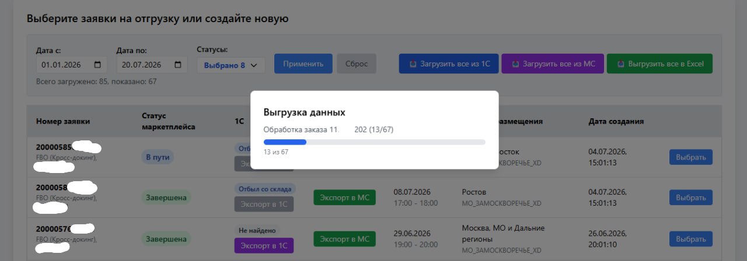Click 'Номер заявки' column header

click(x=63, y=121)
